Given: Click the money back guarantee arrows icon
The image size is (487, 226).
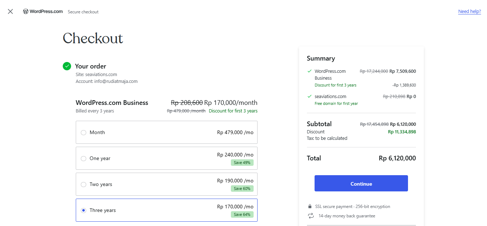Looking at the screenshot, I should [311, 216].
